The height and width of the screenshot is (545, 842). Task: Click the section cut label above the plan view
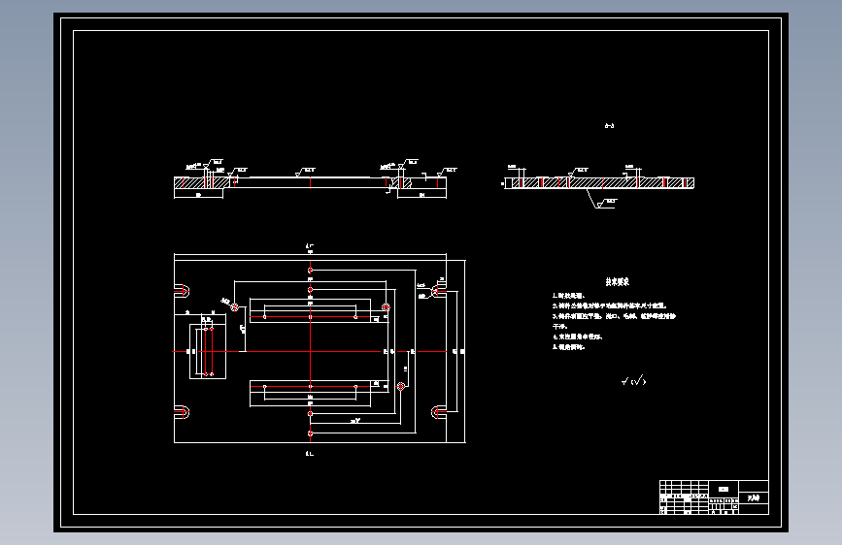310,246
